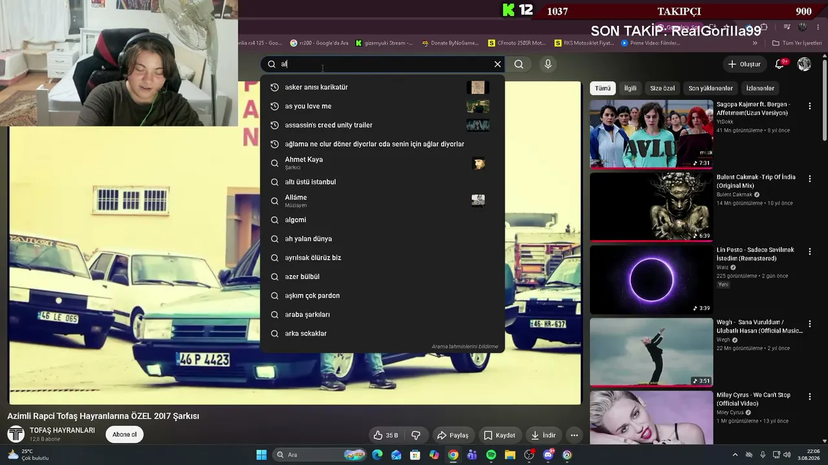The width and height of the screenshot is (828, 465).
Task: Pick 'assassin's creed unity trailer' suggestion
Action: (382, 125)
